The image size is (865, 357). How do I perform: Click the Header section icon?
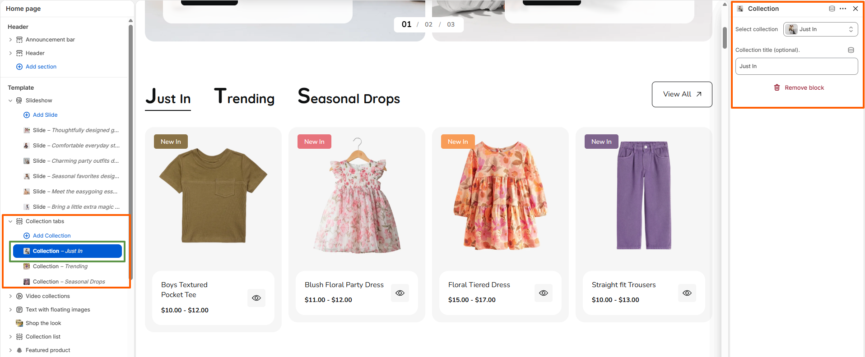[x=19, y=53]
